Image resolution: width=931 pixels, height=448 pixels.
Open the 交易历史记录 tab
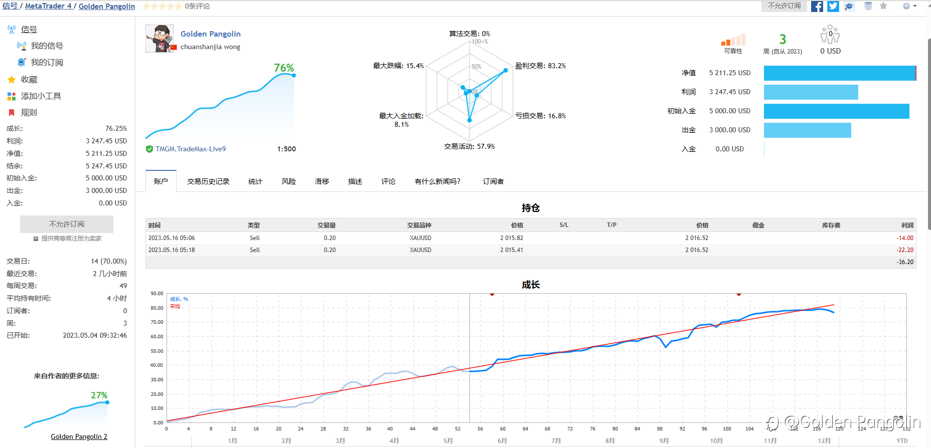[208, 181]
